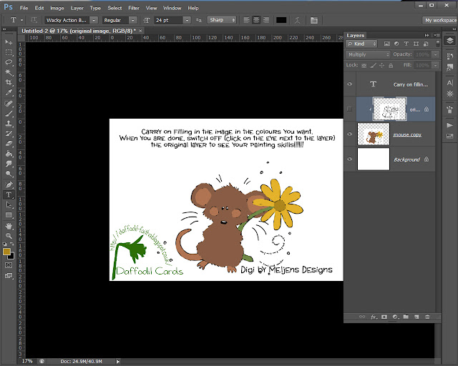458x366 pixels.
Task: Toggle filter for type layers
Action: point(406,44)
